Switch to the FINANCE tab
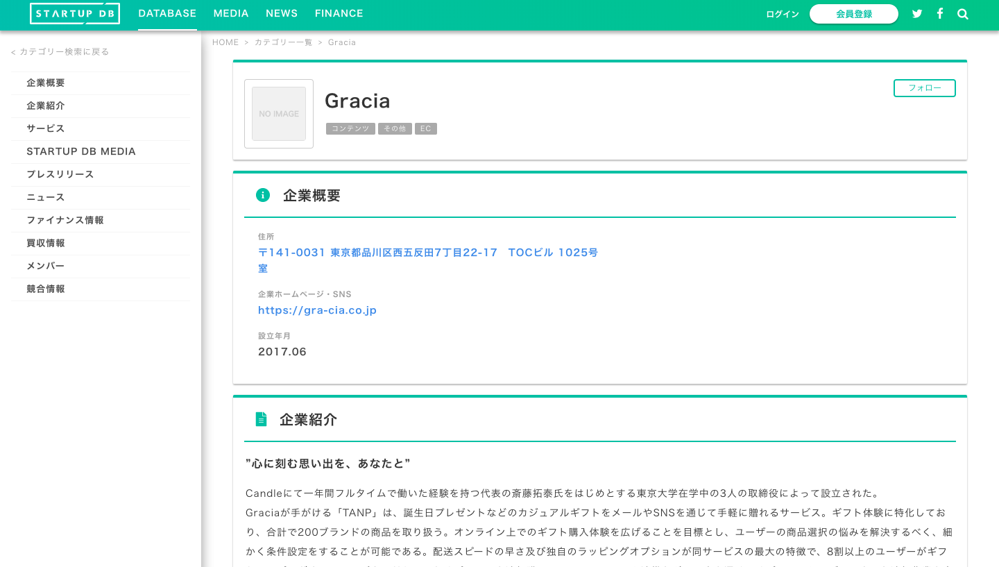The width and height of the screenshot is (999, 567). pos(339,13)
